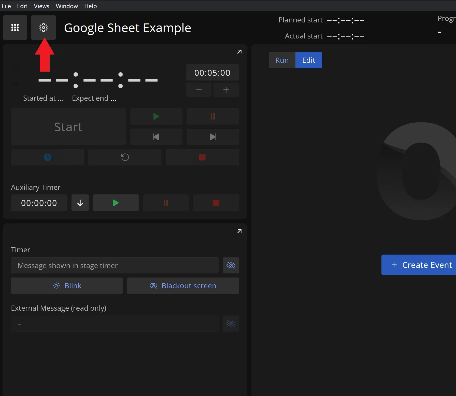Stop the auxiliary timer
The height and width of the screenshot is (396, 456).
click(x=216, y=203)
